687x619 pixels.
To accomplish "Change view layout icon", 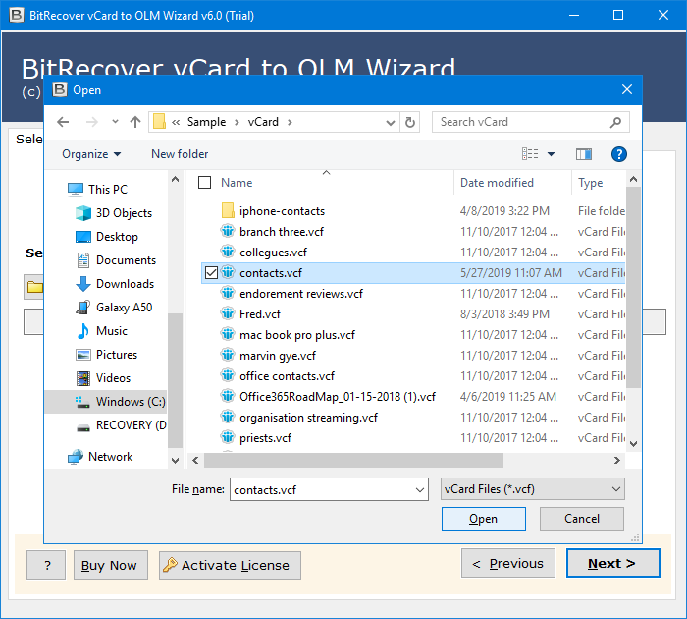I will point(530,154).
